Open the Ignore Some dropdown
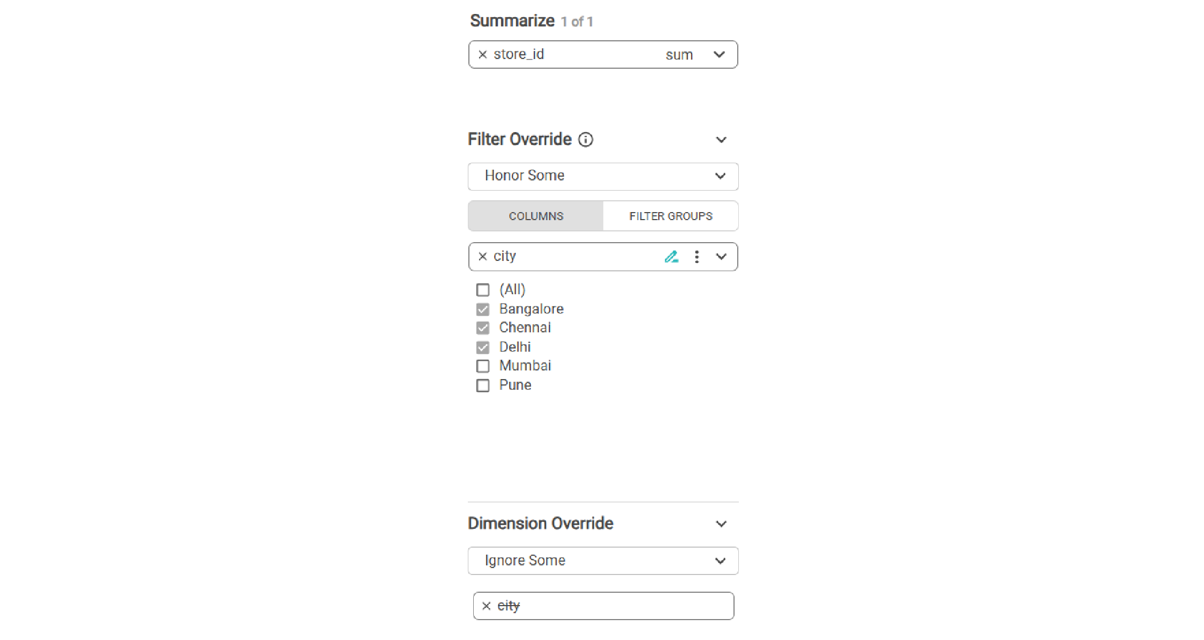Viewport: 1204px width, 640px height. click(603, 561)
